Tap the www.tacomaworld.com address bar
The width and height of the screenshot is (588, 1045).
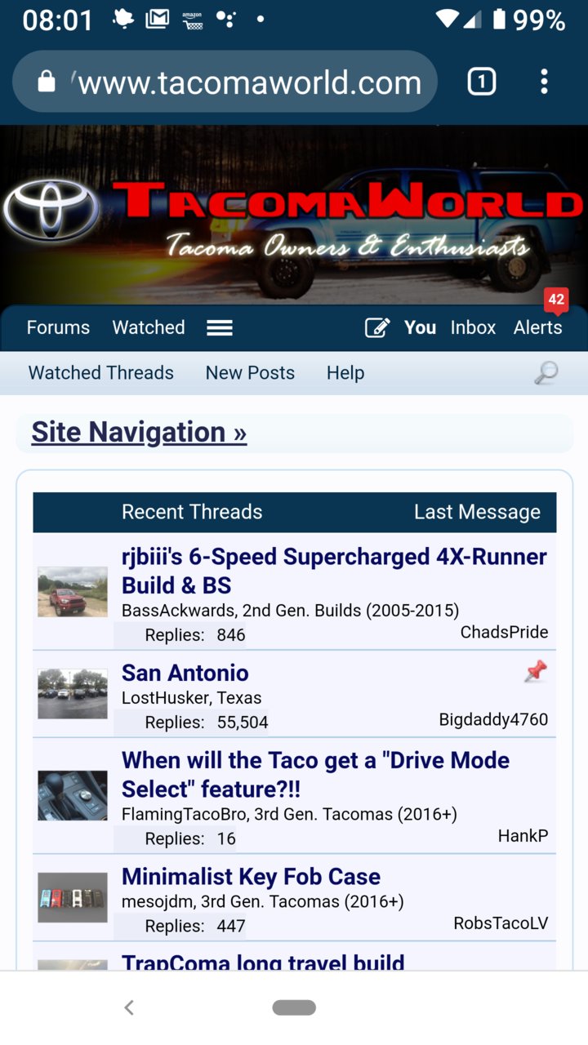click(225, 82)
